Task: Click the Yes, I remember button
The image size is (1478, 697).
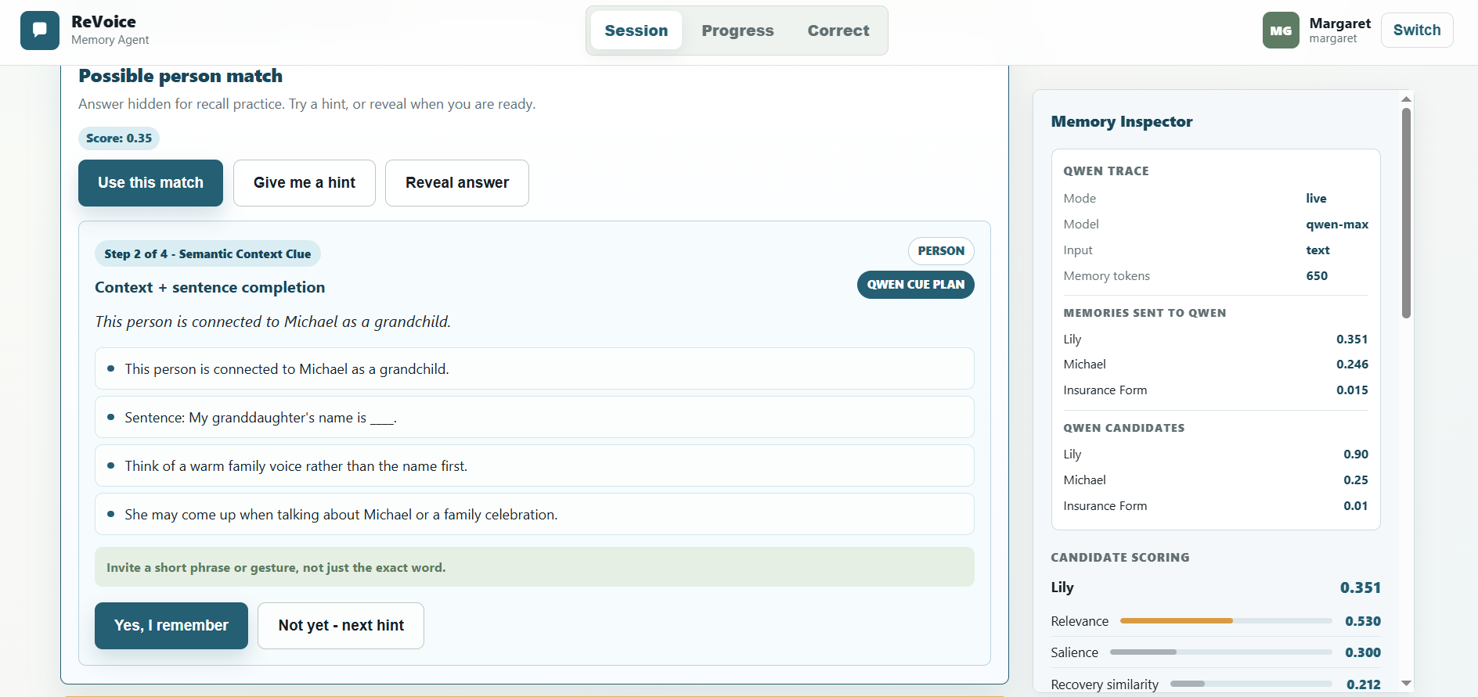Action: click(x=171, y=626)
